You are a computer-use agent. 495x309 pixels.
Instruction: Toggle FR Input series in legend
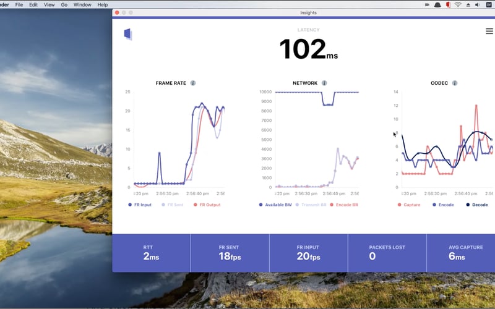pyautogui.click(x=140, y=205)
